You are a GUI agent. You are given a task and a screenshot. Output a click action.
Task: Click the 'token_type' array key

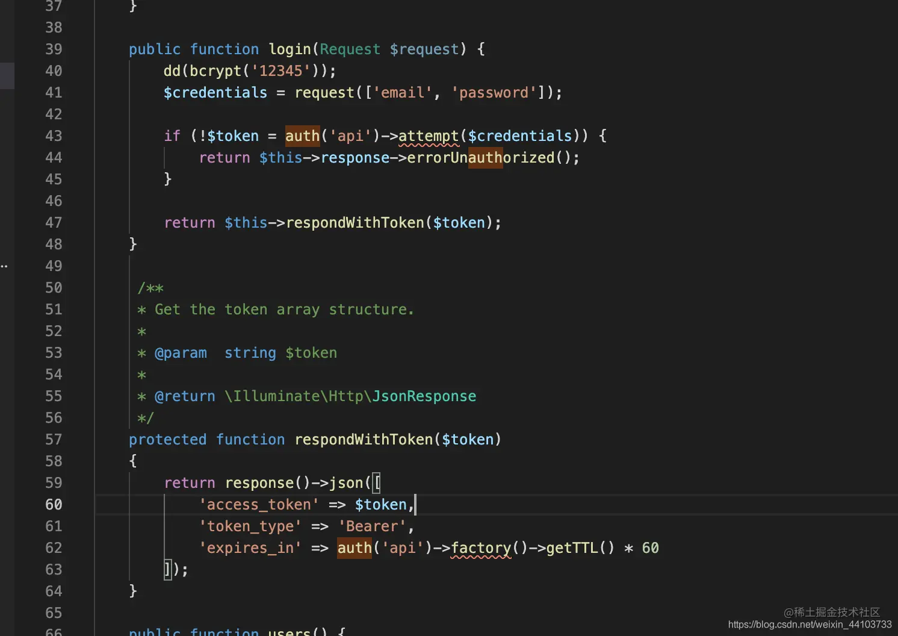tap(250, 526)
